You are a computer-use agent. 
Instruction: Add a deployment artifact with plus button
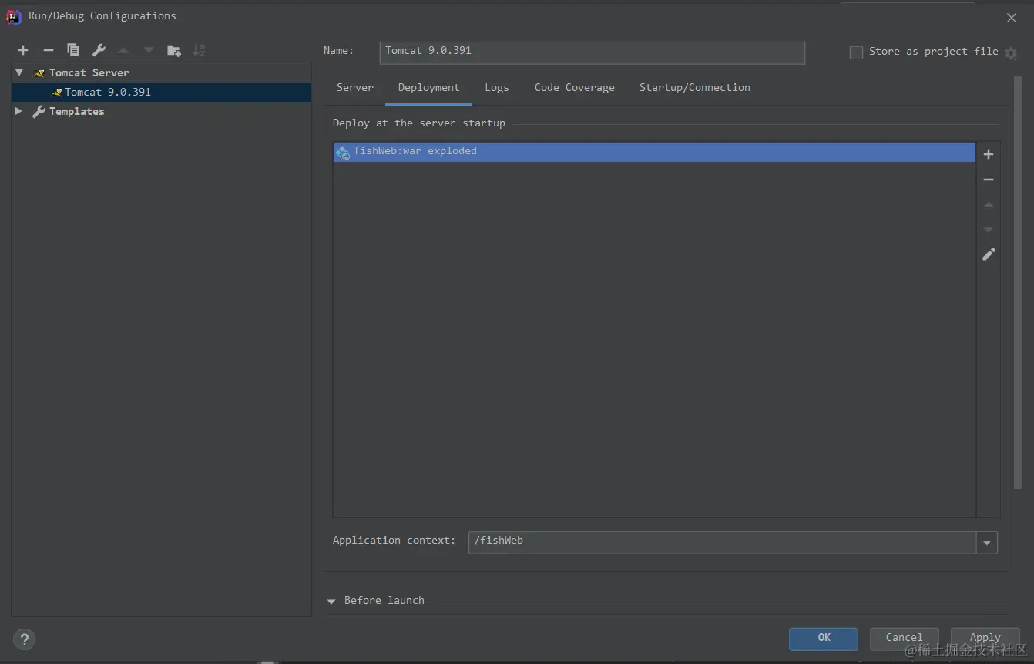989,154
